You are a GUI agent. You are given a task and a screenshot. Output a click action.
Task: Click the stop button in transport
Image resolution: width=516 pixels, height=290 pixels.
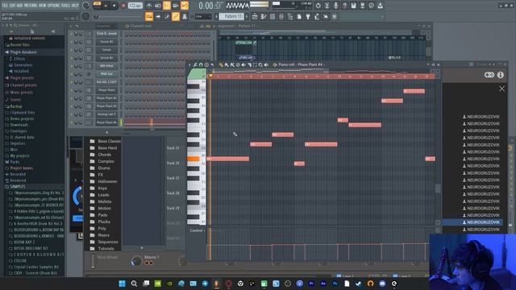[x=114, y=6]
